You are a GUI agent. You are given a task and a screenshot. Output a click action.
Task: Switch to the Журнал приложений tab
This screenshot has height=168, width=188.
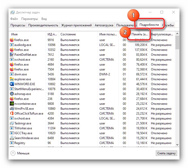point(76,25)
